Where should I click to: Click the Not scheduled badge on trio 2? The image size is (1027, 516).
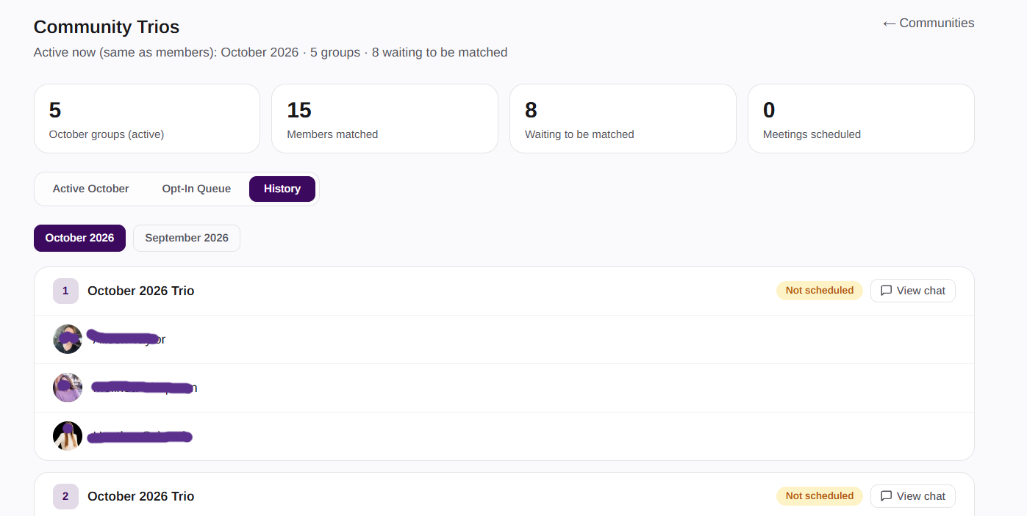(820, 496)
